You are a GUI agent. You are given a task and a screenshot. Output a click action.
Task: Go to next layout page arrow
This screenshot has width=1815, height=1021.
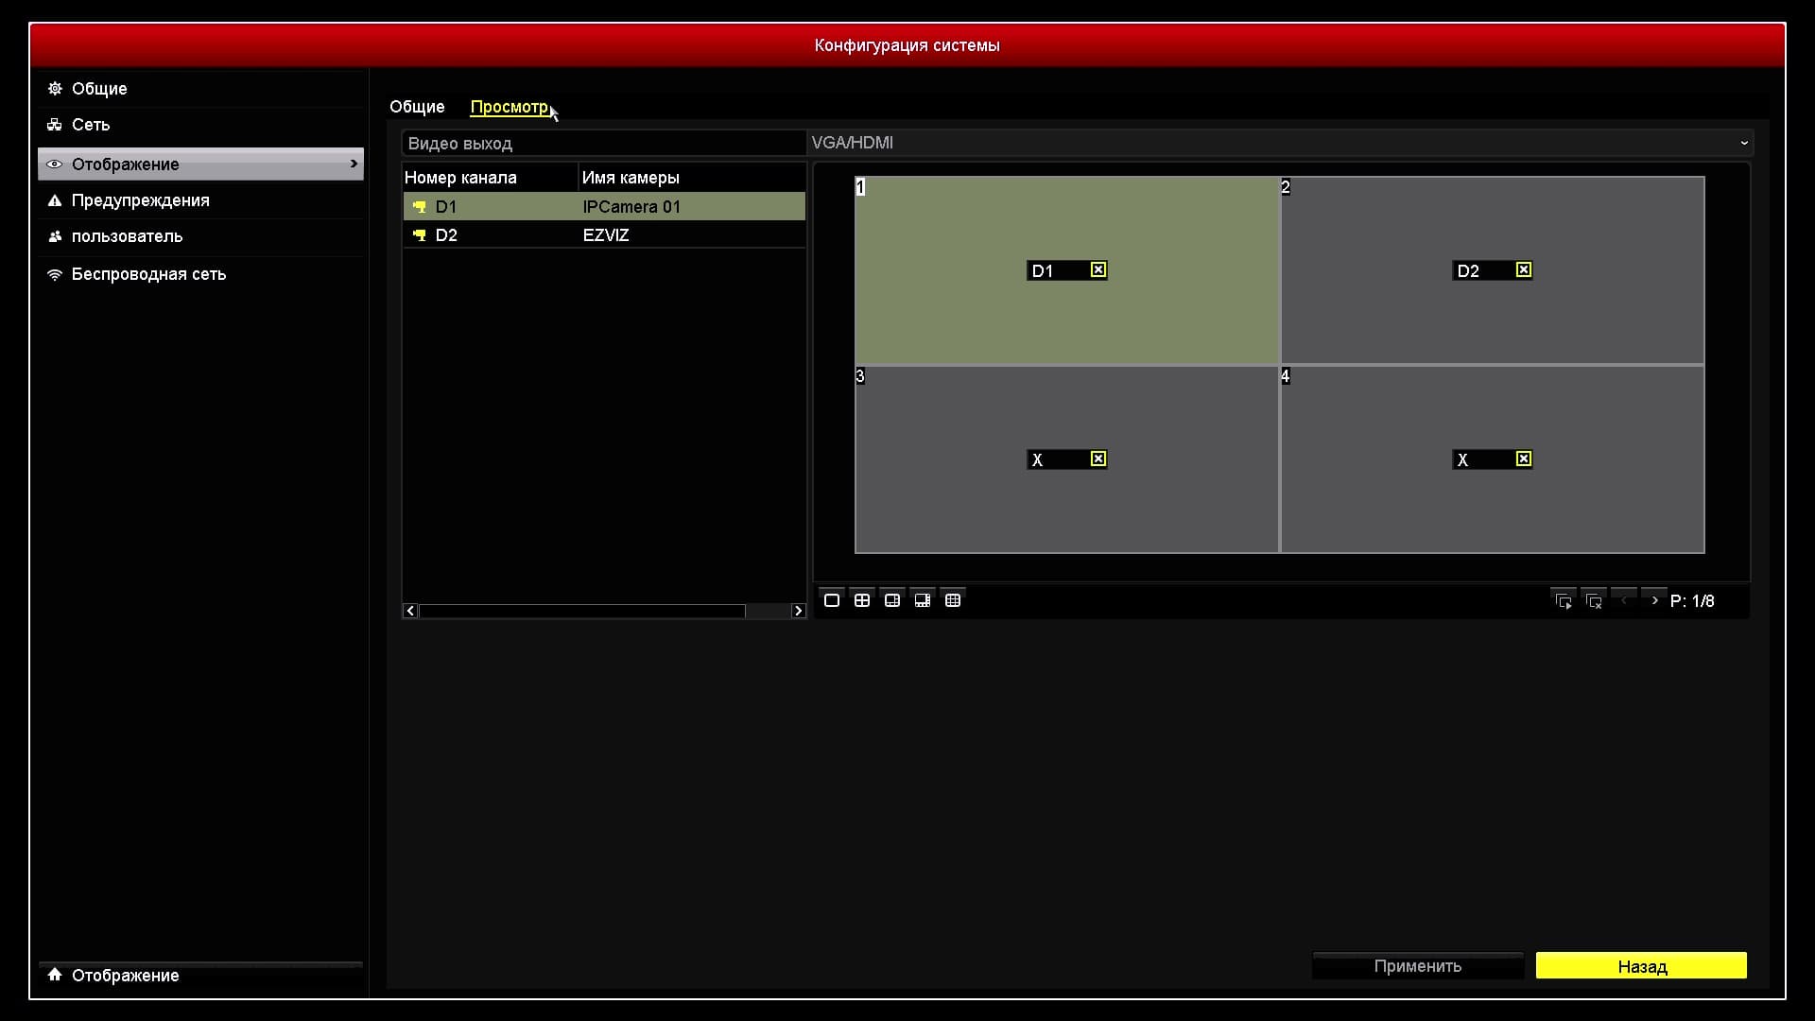coord(1654,600)
